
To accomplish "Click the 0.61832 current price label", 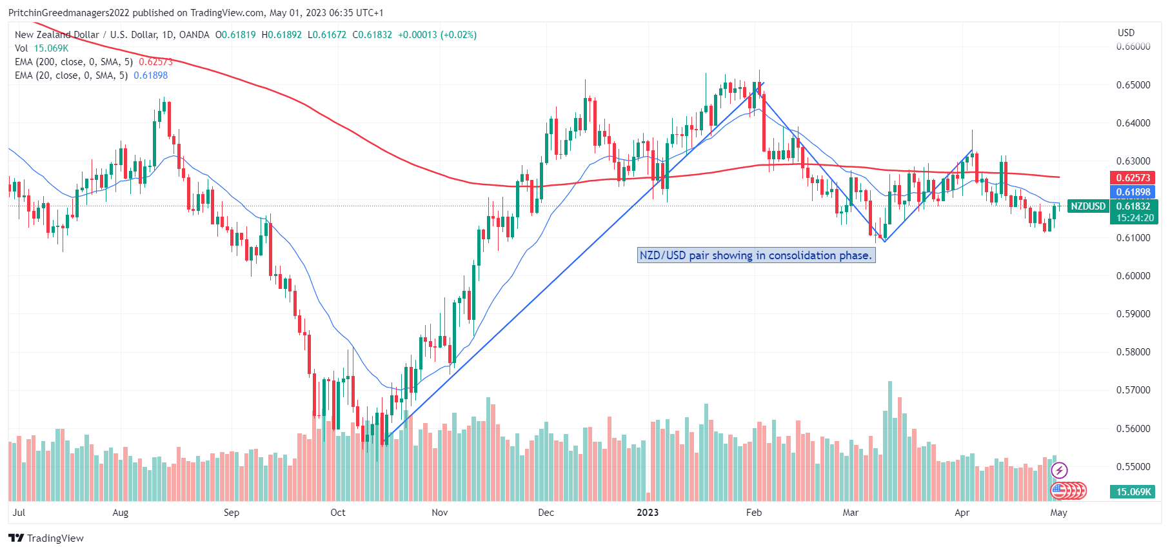I will click(x=1133, y=206).
